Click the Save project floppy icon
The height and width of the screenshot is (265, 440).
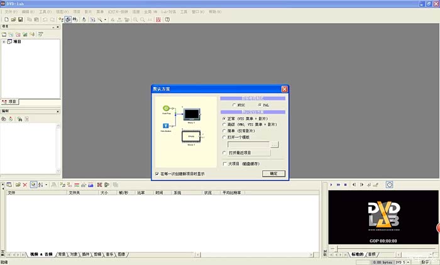[21, 19]
